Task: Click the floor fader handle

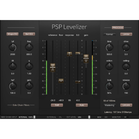Action: pyautogui.click(x=61, y=81)
